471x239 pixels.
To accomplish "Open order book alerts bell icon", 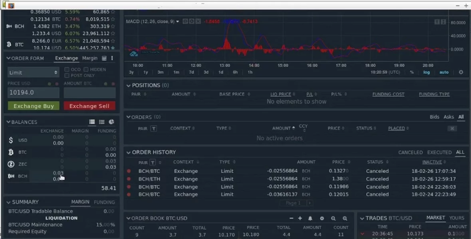I will tap(310, 218).
